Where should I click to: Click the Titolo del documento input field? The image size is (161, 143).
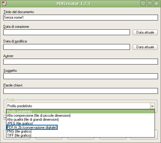(81, 17)
